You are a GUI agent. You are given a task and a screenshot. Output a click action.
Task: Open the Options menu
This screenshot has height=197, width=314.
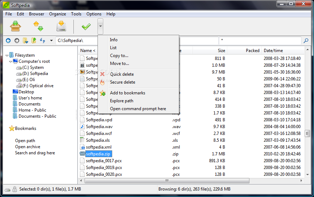coord(94,14)
